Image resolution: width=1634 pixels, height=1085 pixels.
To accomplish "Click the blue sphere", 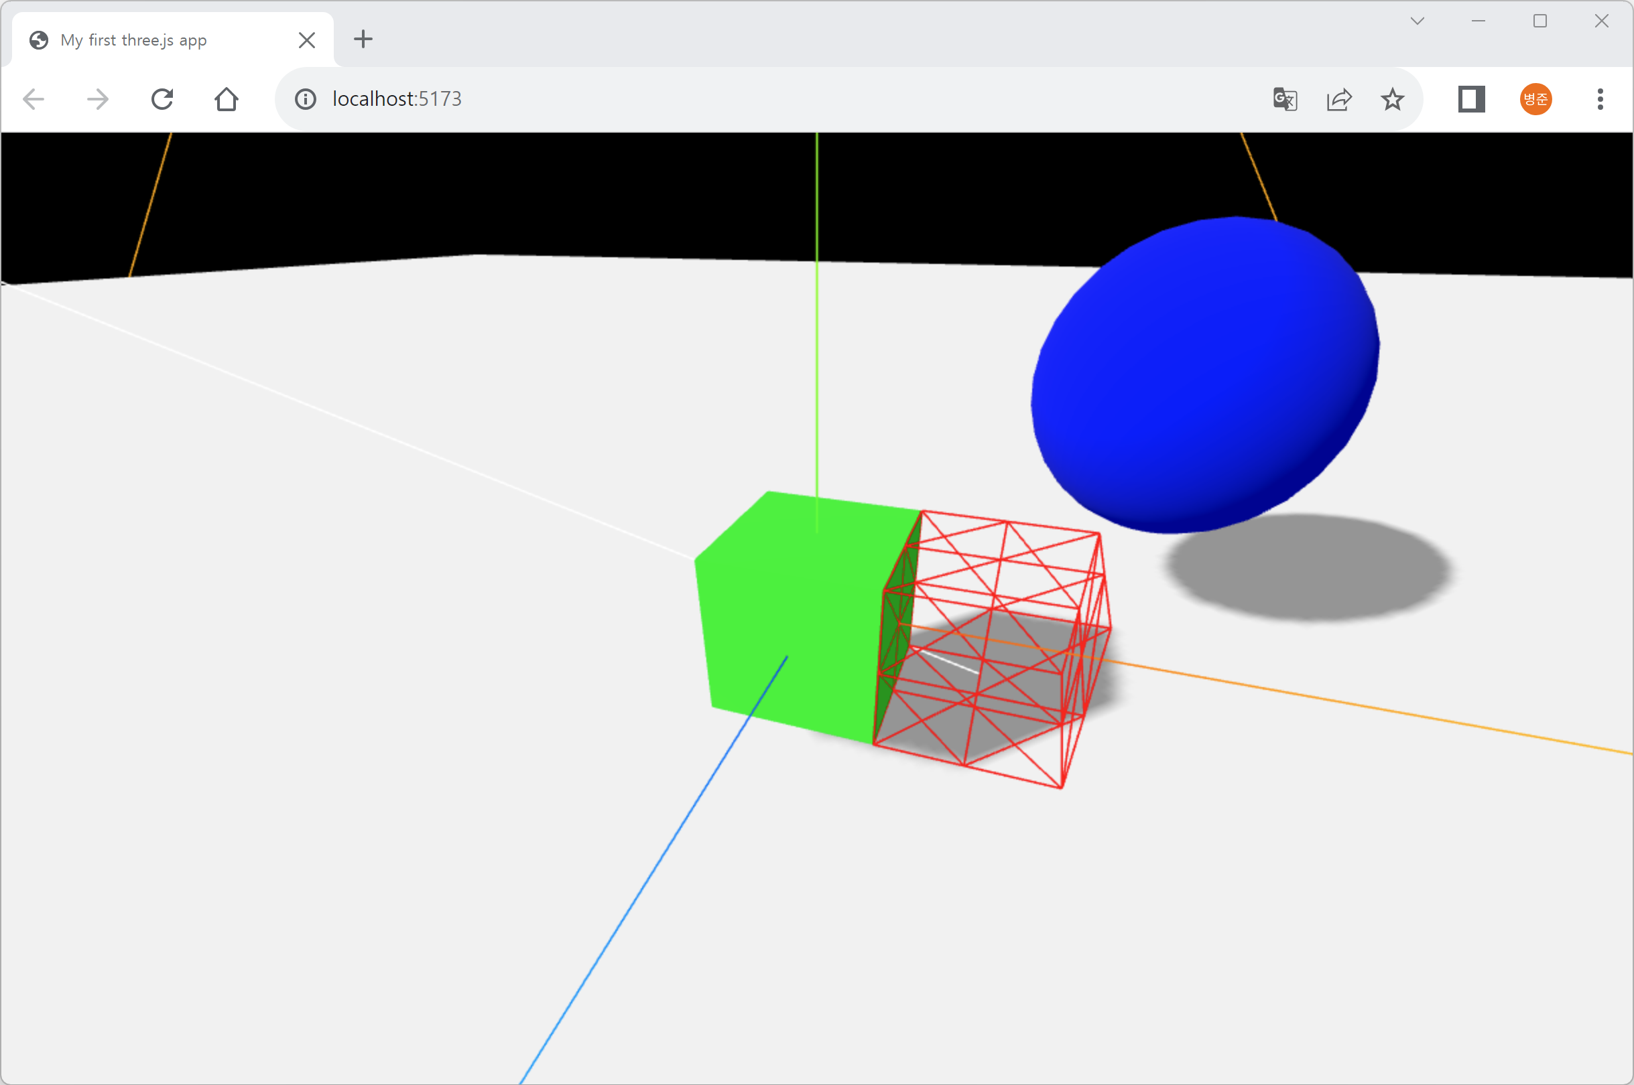I will (x=1205, y=374).
